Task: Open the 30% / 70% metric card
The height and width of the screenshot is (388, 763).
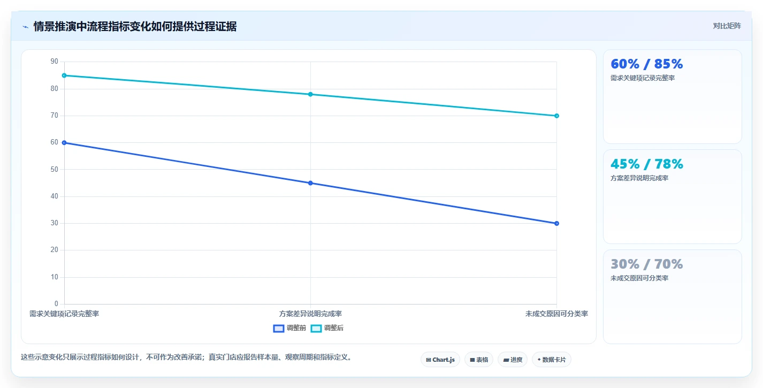Action: pos(673,297)
